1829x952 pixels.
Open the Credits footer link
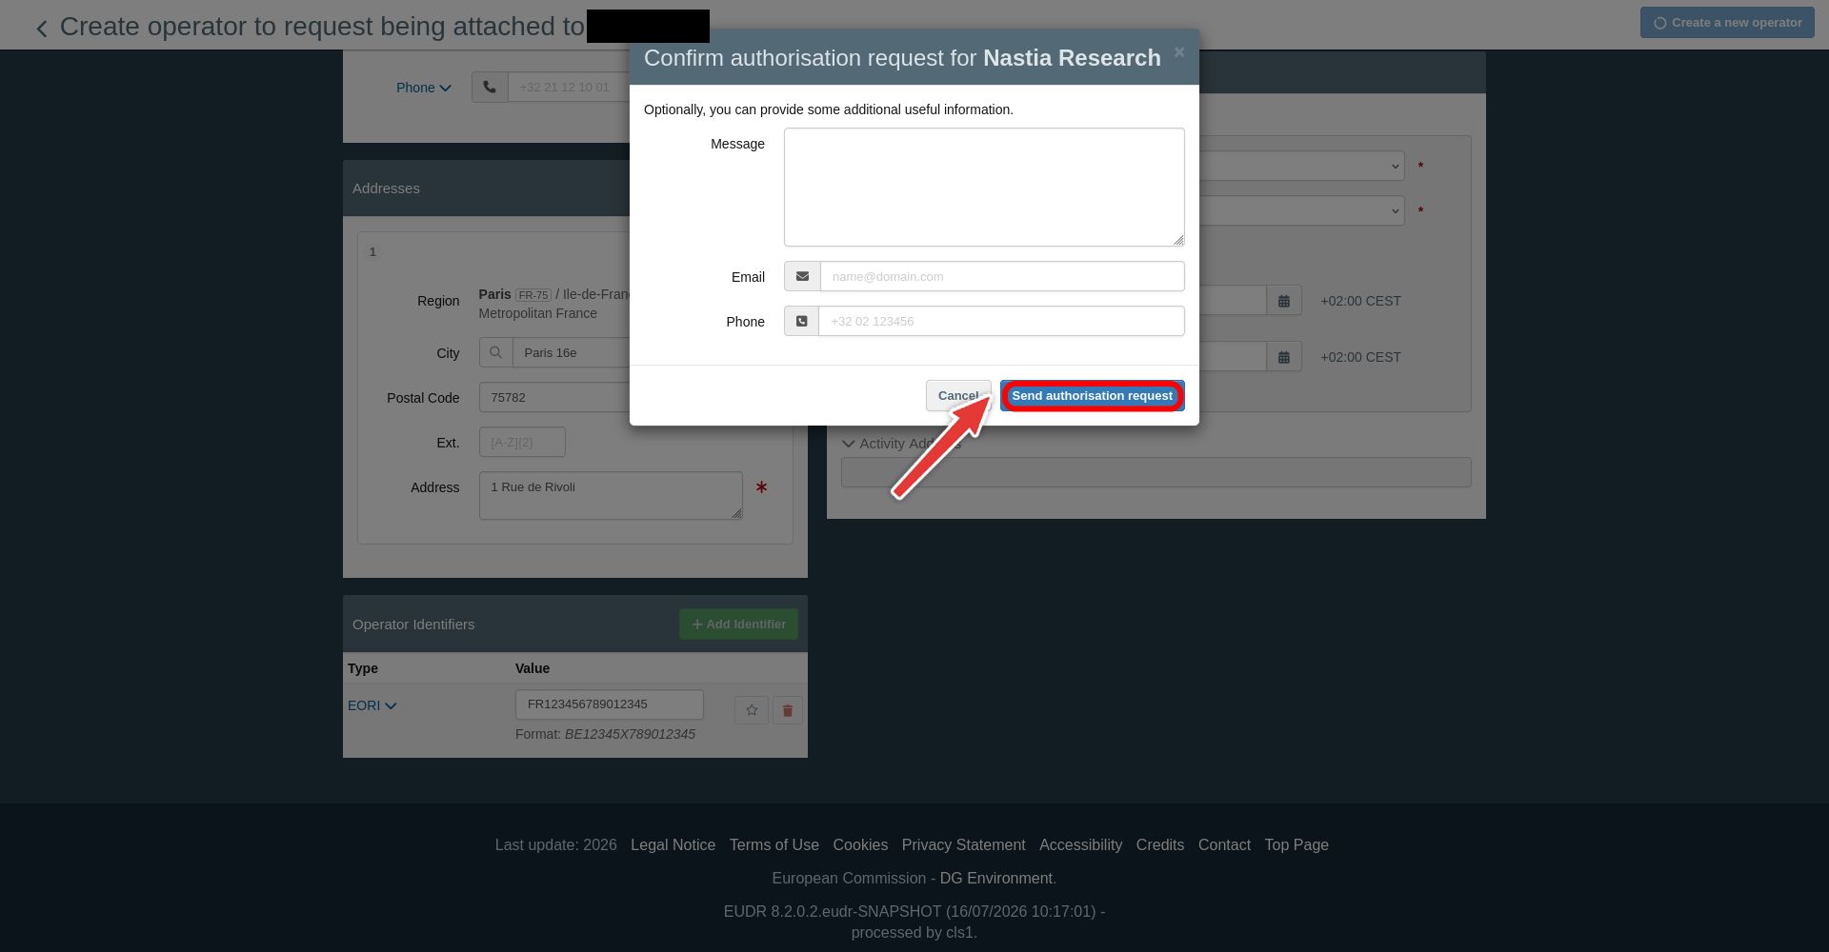[1159, 844]
